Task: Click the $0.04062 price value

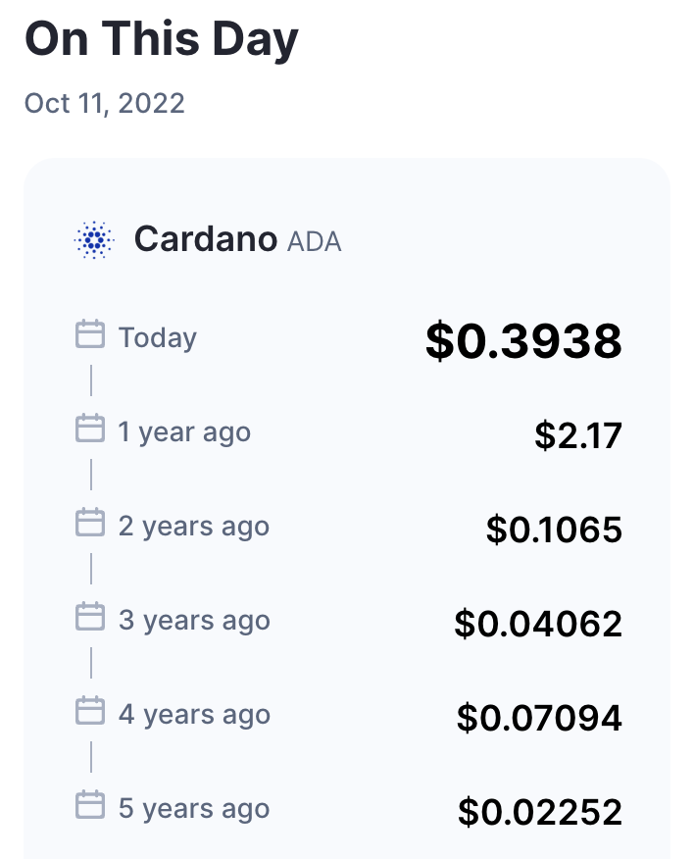Action: click(538, 624)
